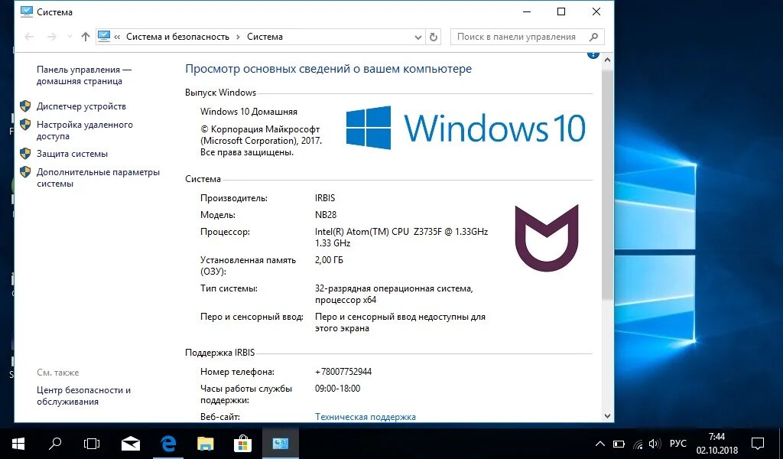Click the help question mark icon
783x459 pixels.
click(x=593, y=53)
